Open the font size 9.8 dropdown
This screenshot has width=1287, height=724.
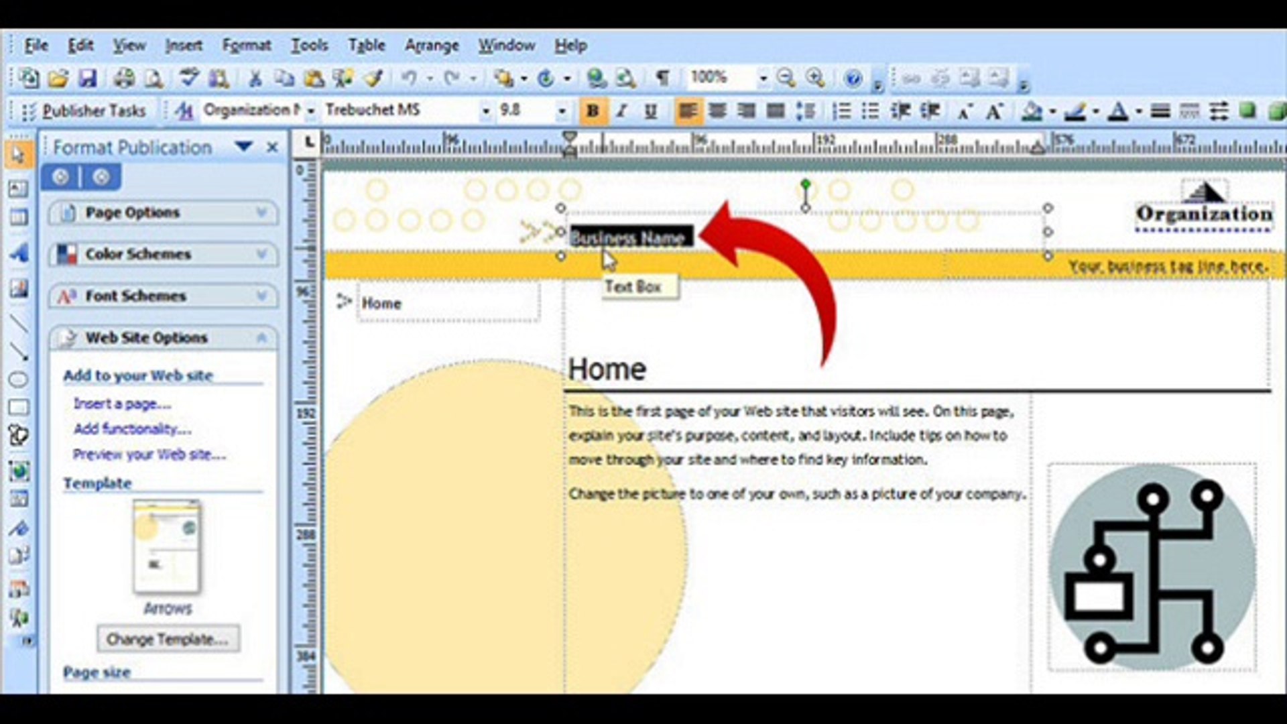tap(562, 111)
